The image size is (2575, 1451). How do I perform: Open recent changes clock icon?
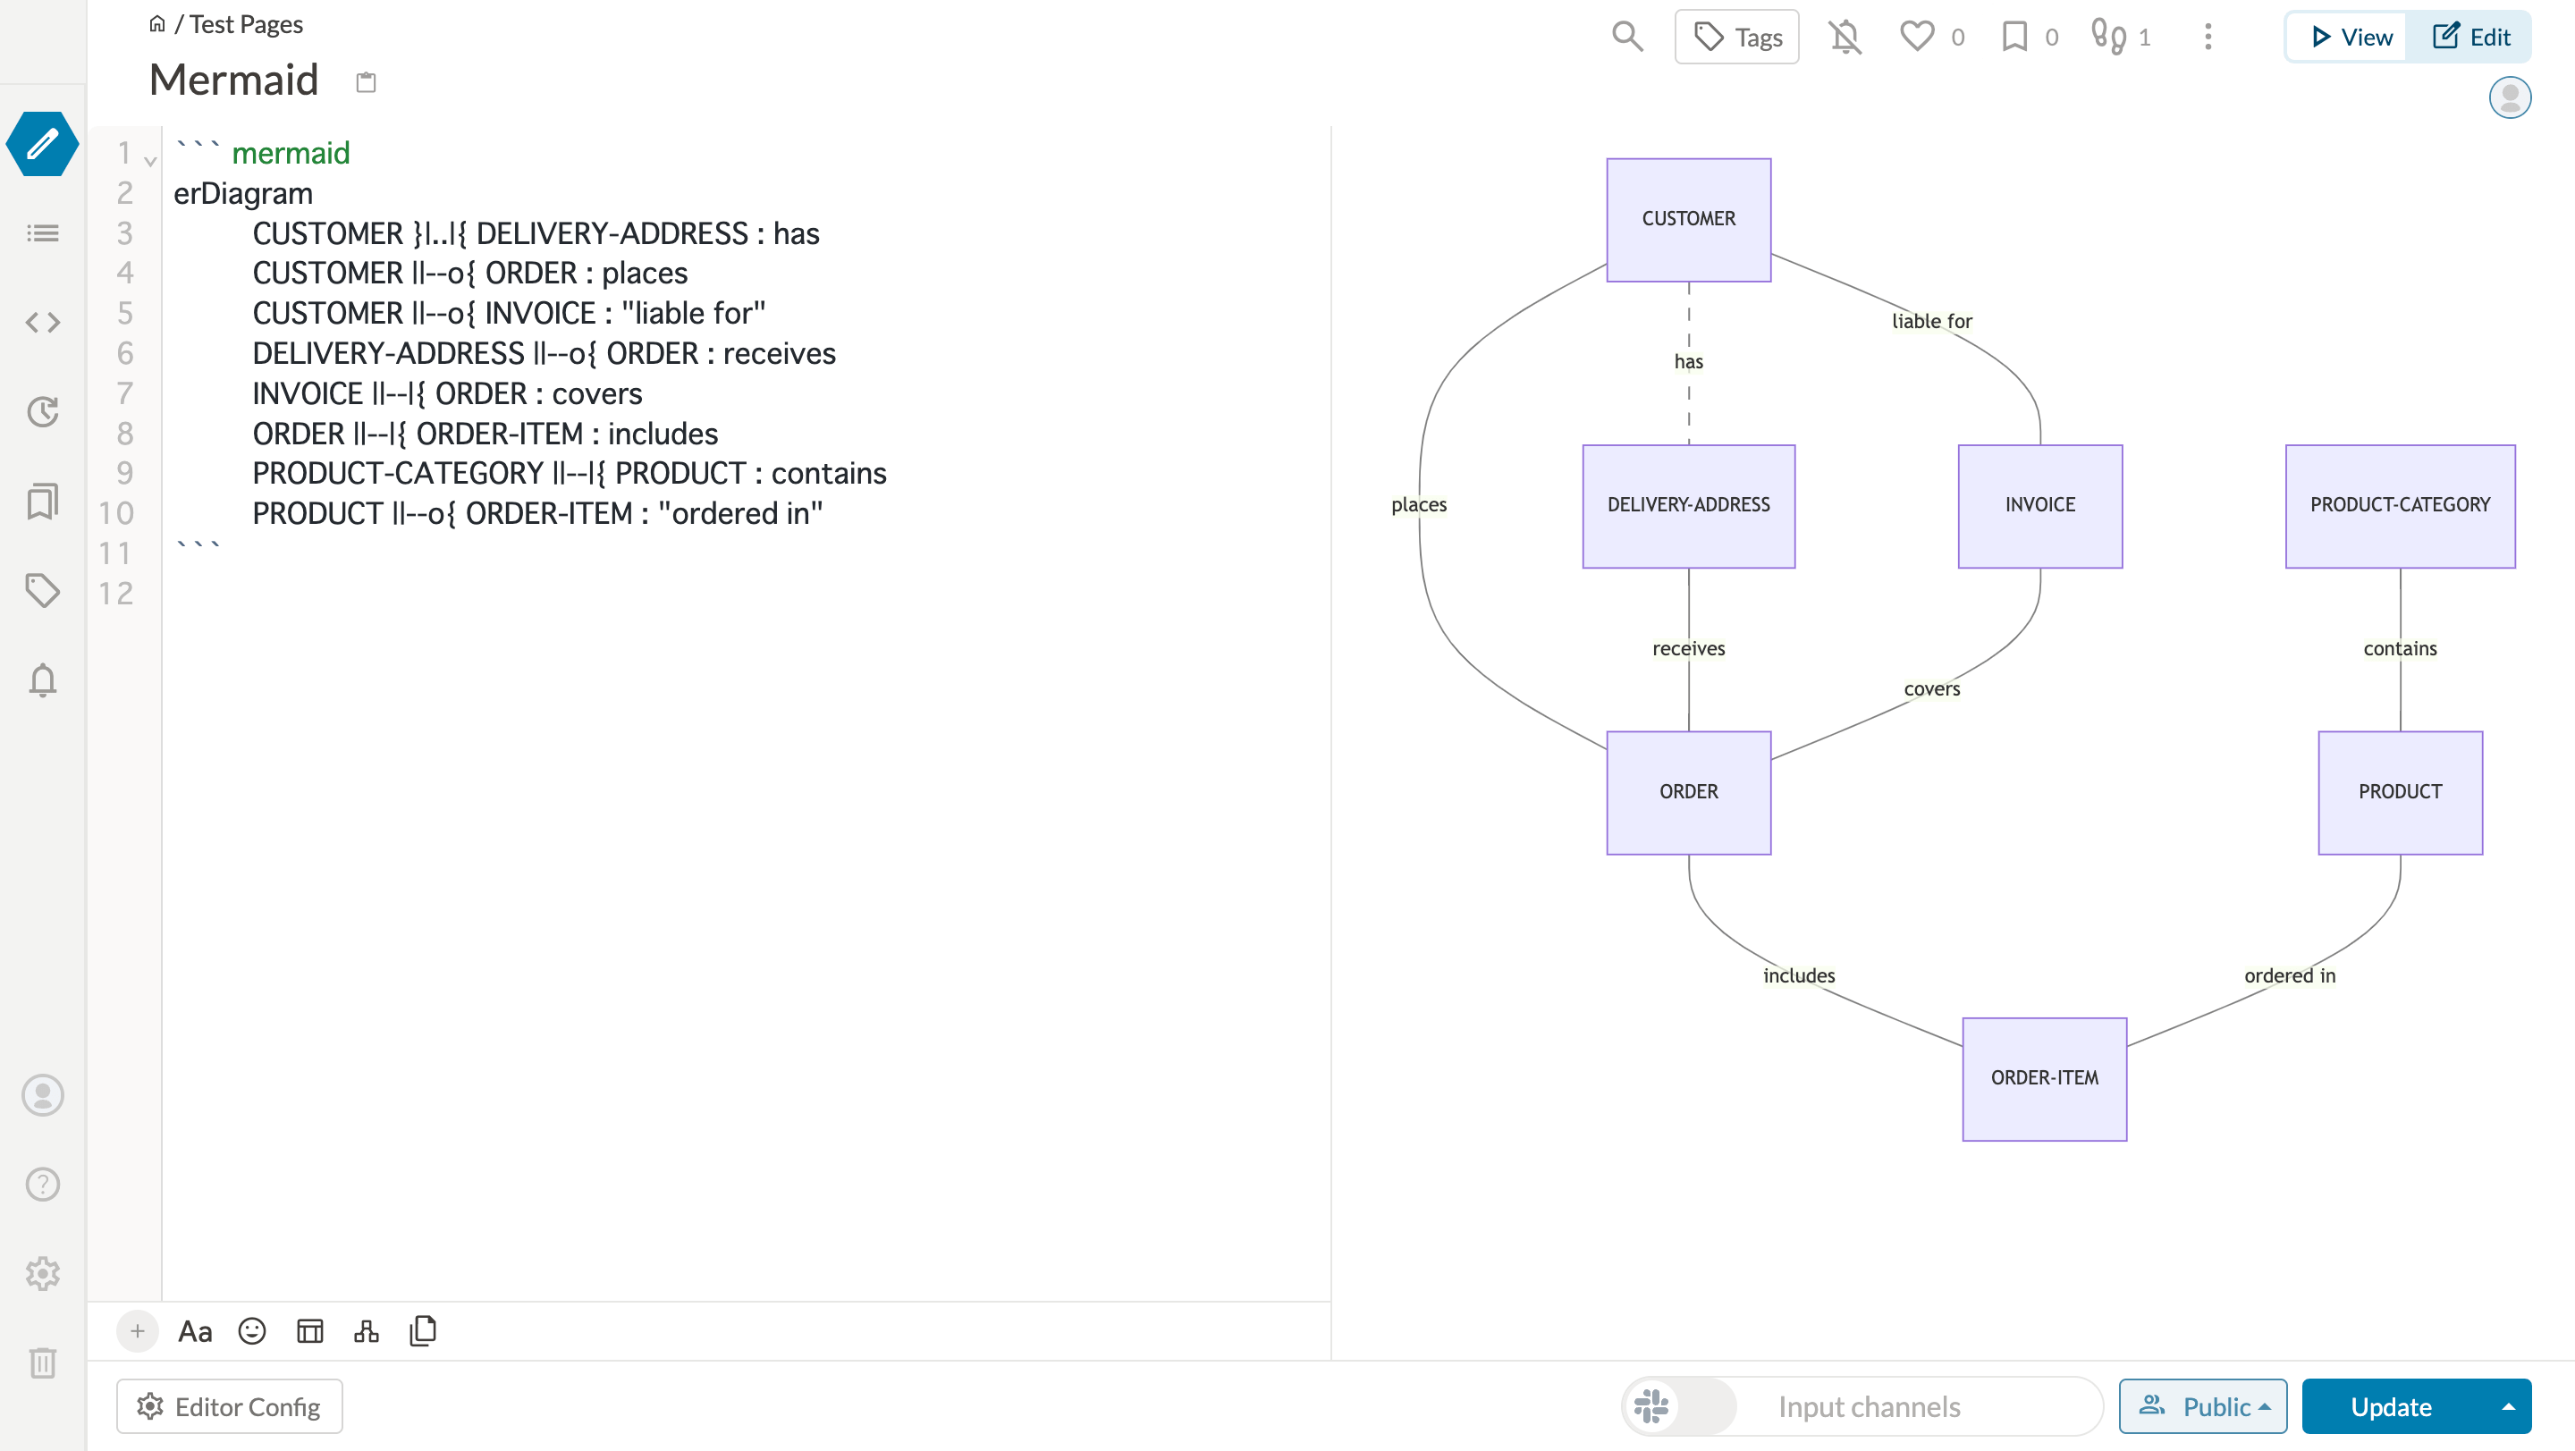(42, 412)
